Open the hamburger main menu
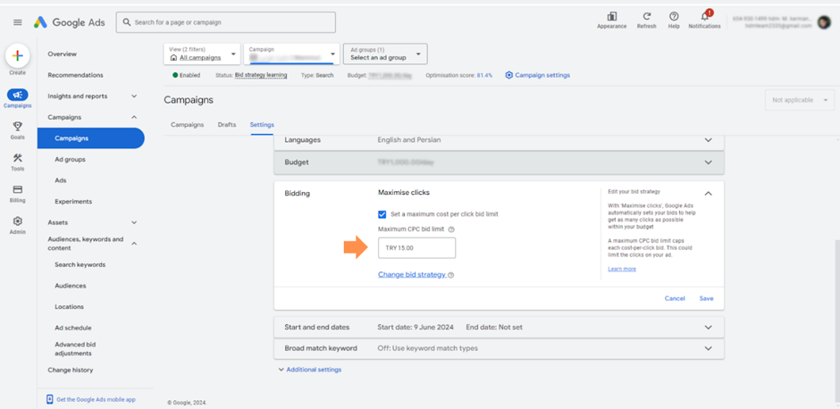The height and width of the screenshot is (409, 840). point(17,22)
